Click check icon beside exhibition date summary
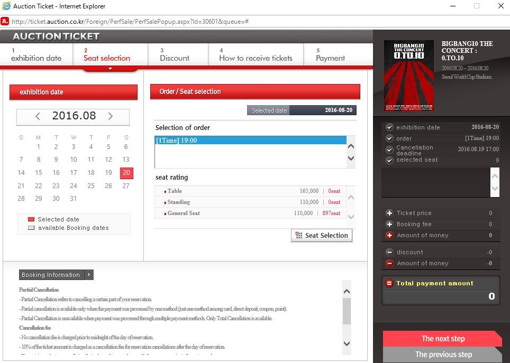The width and height of the screenshot is (510, 363). pos(389,127)
